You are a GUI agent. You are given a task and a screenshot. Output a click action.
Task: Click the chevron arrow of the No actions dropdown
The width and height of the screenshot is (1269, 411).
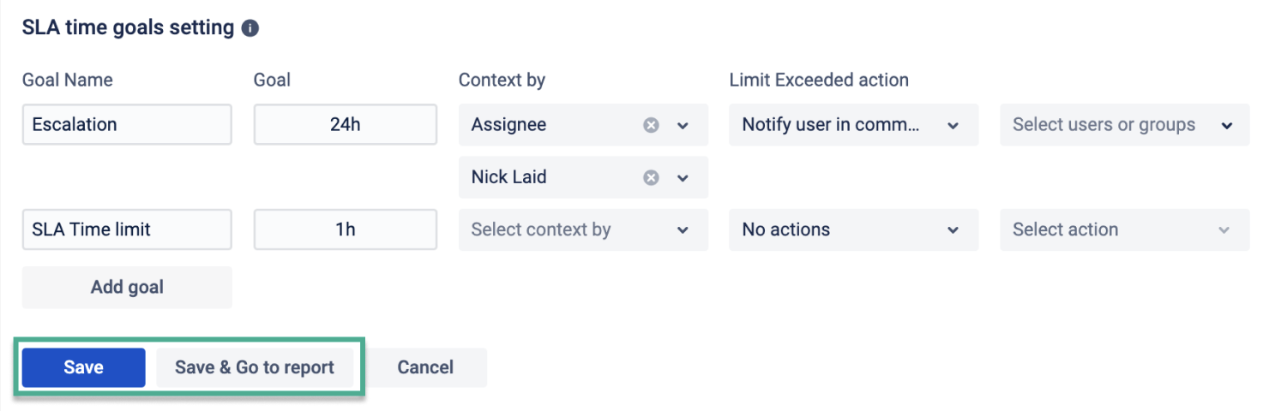point(953,229)
